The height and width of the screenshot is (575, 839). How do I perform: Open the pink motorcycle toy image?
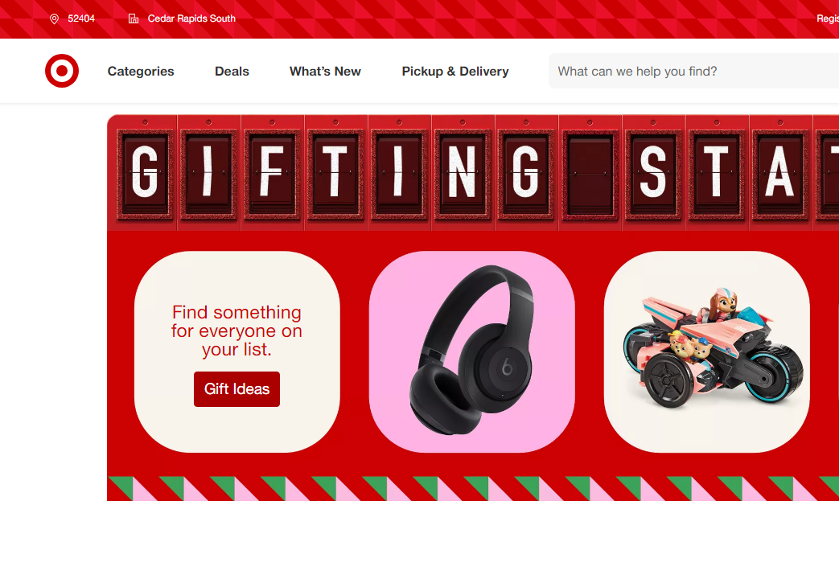(x=706, y=351)
